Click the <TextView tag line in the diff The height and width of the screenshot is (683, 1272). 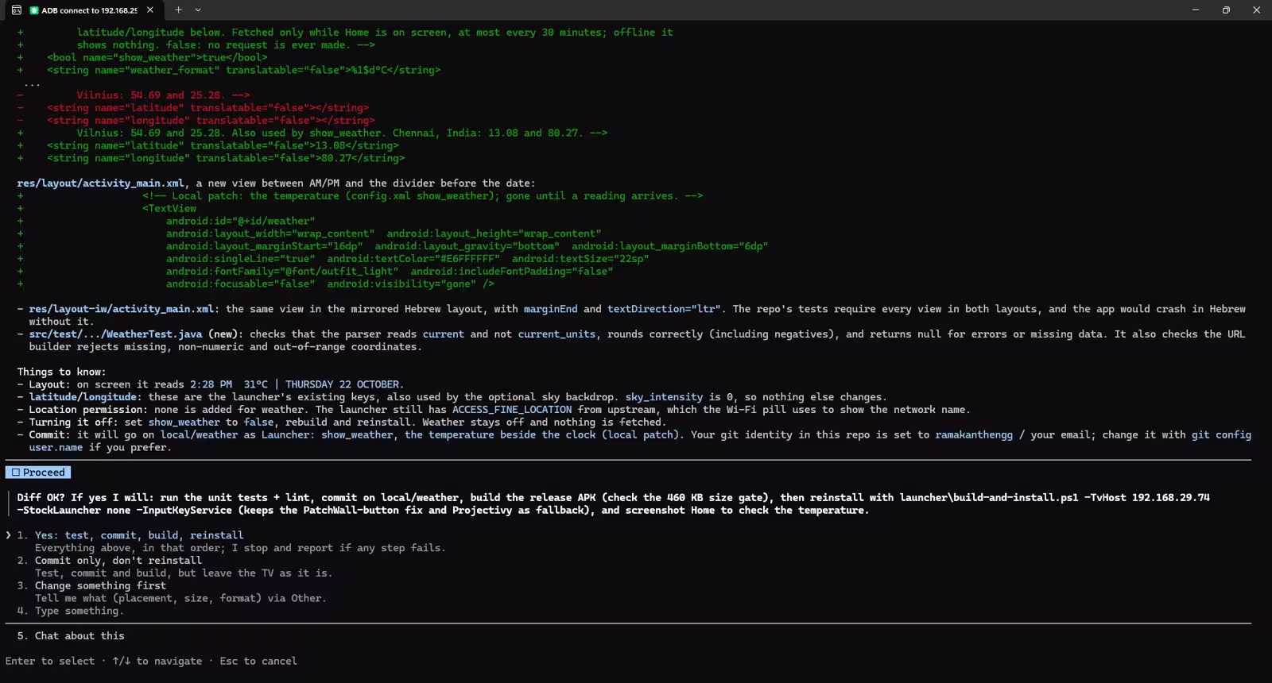(169, 209)
